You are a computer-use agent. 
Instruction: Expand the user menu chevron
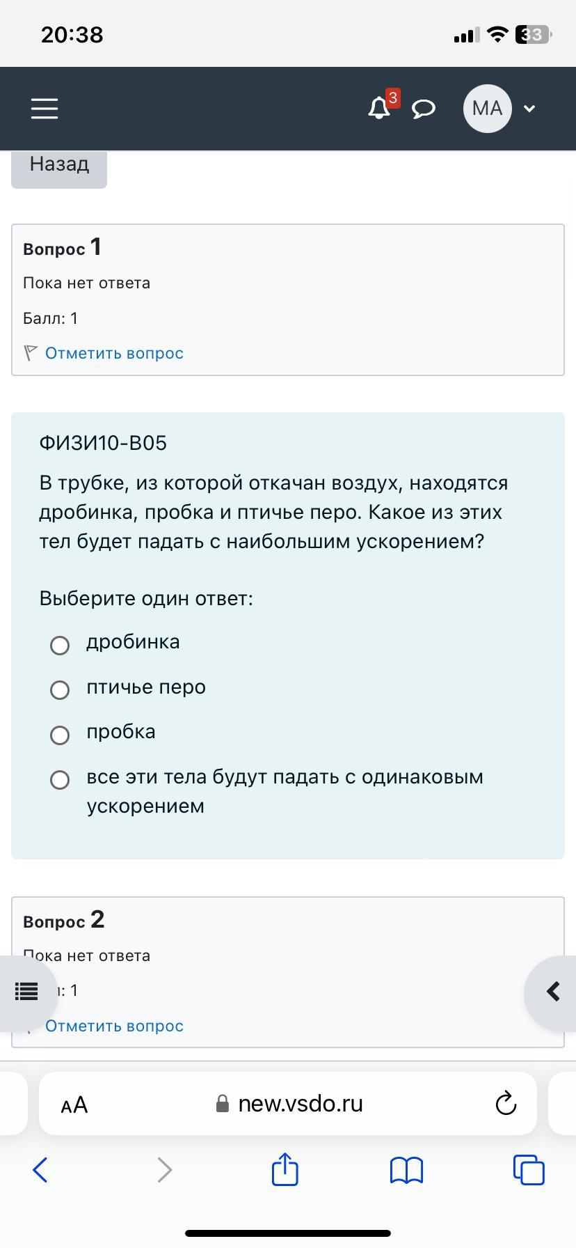coord(529,109)
